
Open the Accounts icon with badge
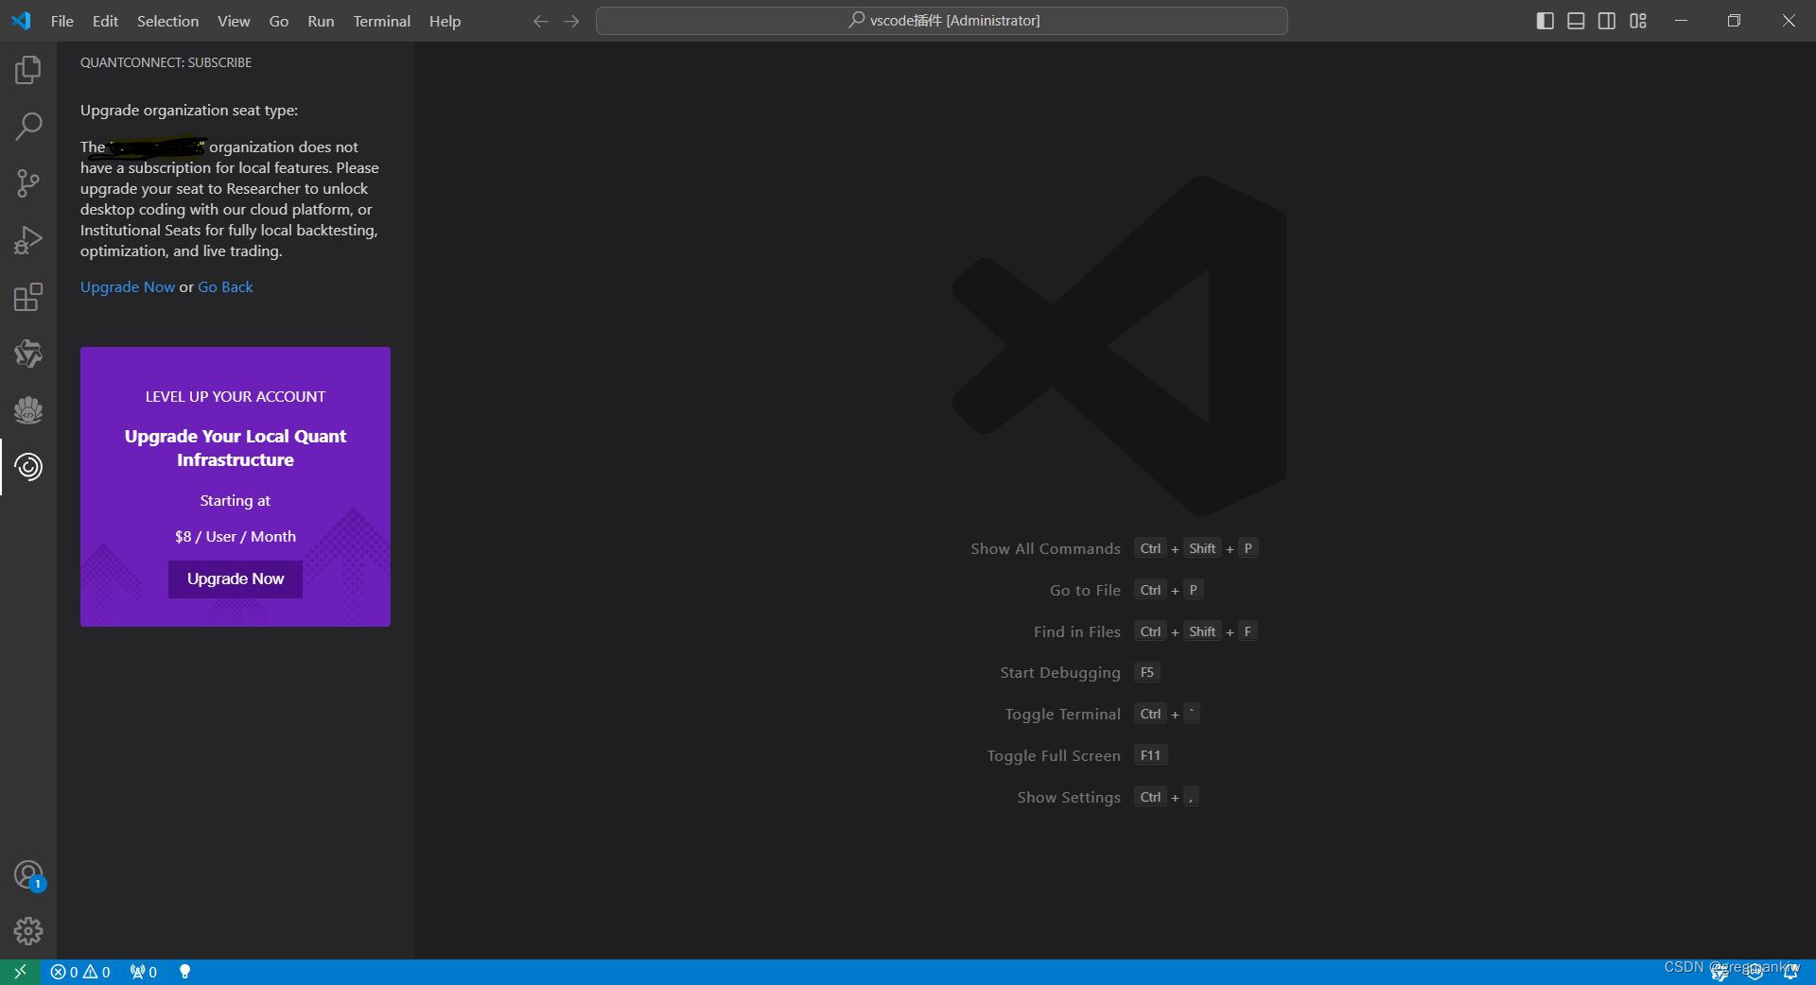point(28,875)
